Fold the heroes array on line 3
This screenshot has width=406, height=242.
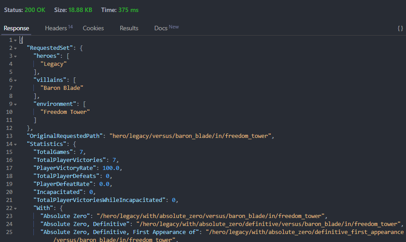(16, 56)
